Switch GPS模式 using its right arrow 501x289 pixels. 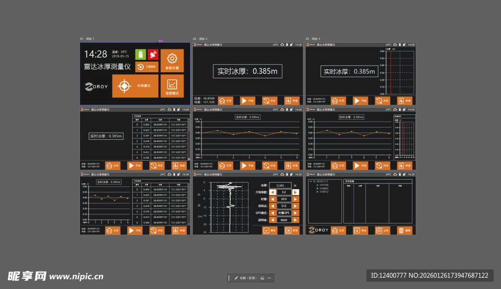(296, 213)
